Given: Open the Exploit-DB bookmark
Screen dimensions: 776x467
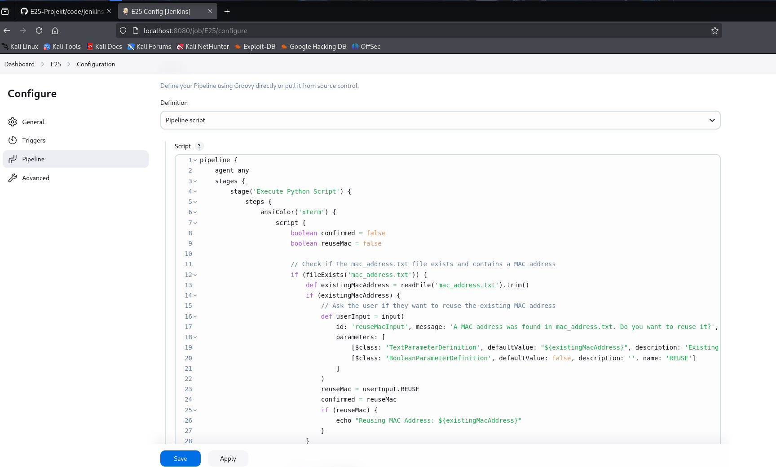Looking at the screenshot, I should point(255,47).
